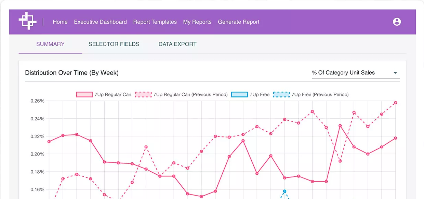The image size is (424, 199).
Task: Click the blue 7Up Free data point marker
Action: pyautogui.click(x=284, y=191)
